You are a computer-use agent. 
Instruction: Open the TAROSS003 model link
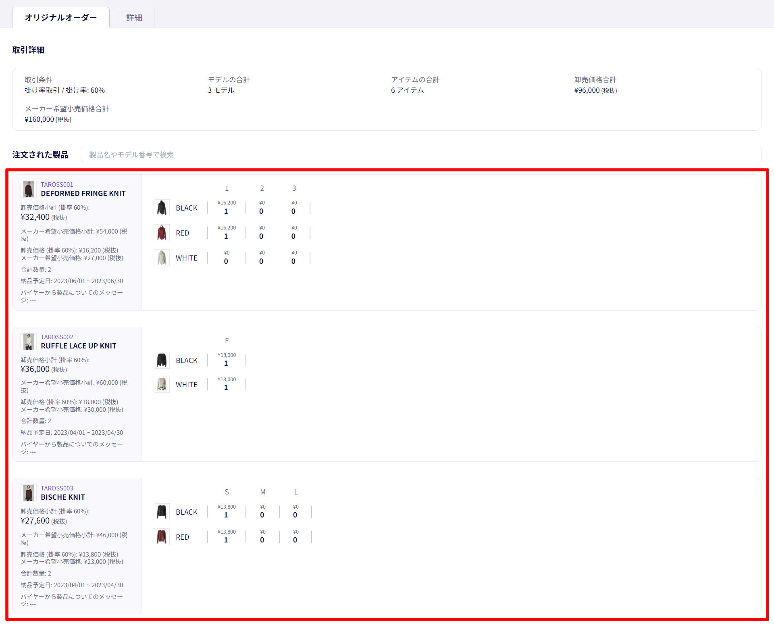[x=57, y=488]
